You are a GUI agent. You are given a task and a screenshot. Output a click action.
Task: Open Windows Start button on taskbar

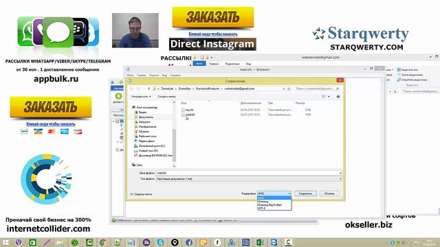(5, 242)
